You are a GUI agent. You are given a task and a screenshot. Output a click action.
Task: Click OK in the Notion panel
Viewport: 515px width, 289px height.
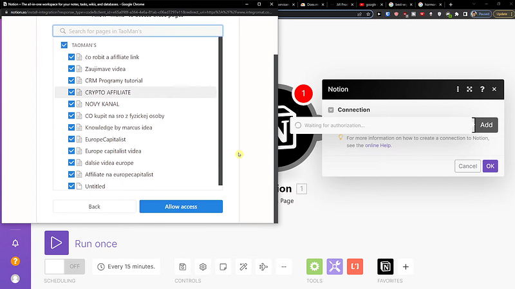point(490,166)
